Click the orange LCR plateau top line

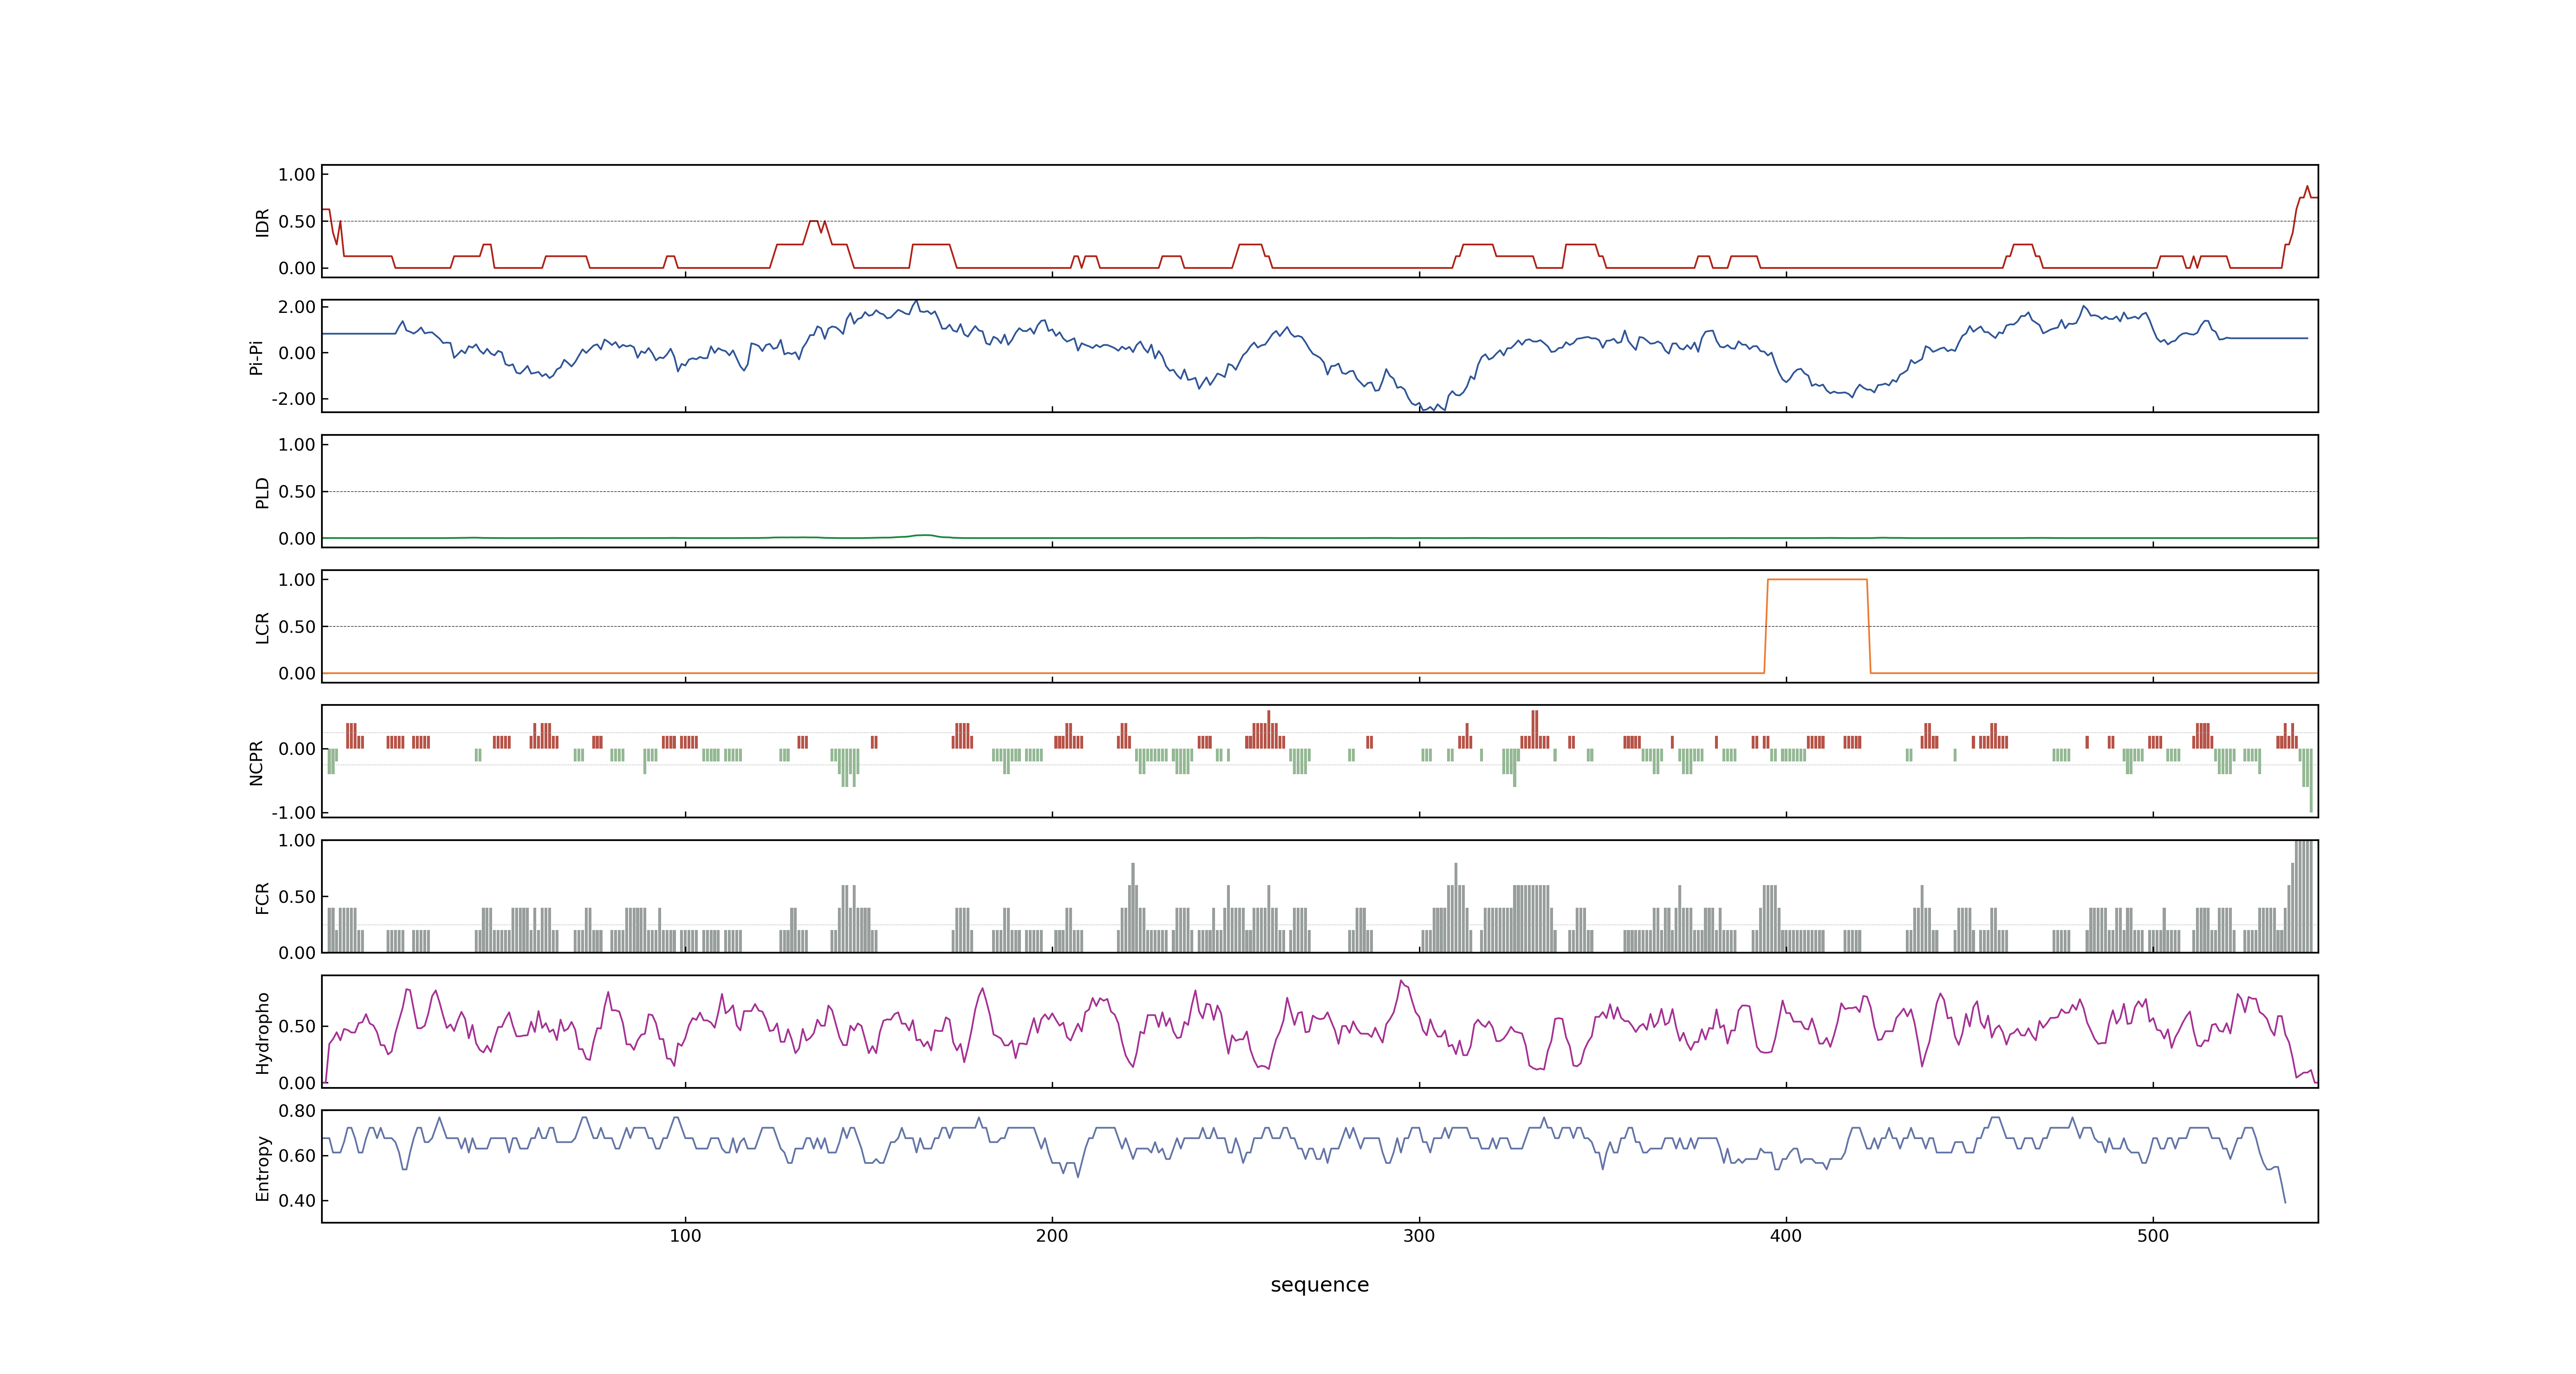click(x=1817, y=580)
